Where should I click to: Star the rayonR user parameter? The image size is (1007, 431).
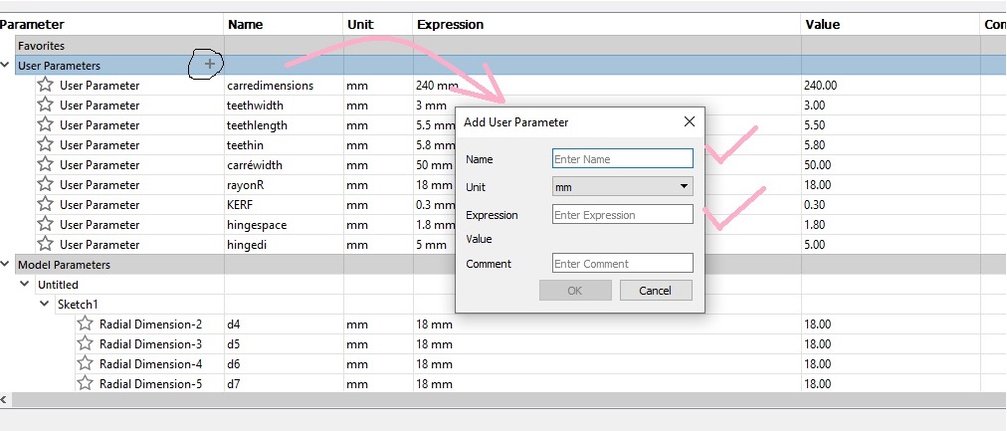46,185
